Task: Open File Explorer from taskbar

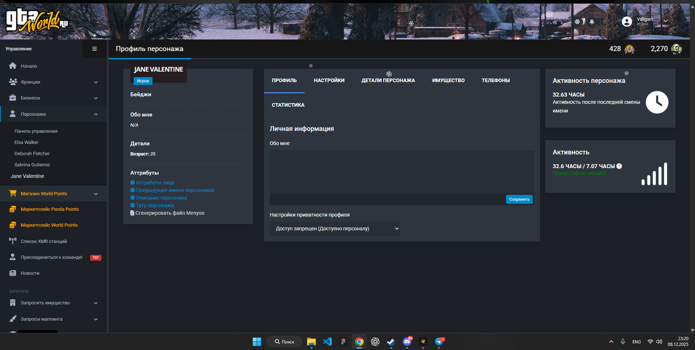Action: point(311,342)
